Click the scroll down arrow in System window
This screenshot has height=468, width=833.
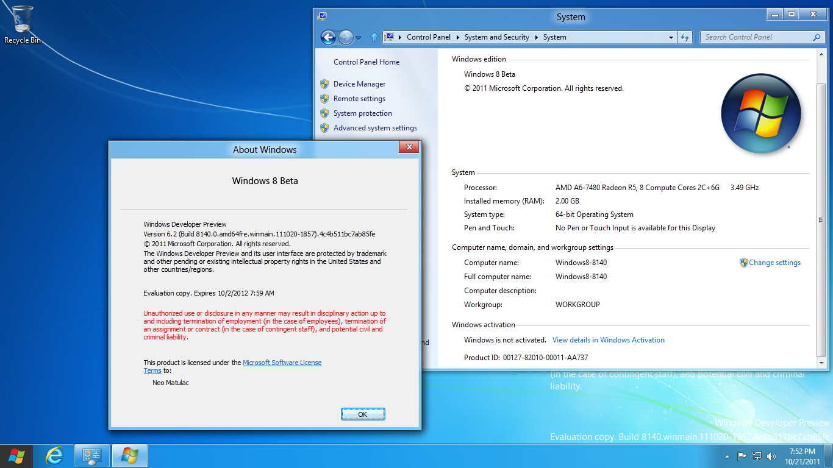[821, 363]
